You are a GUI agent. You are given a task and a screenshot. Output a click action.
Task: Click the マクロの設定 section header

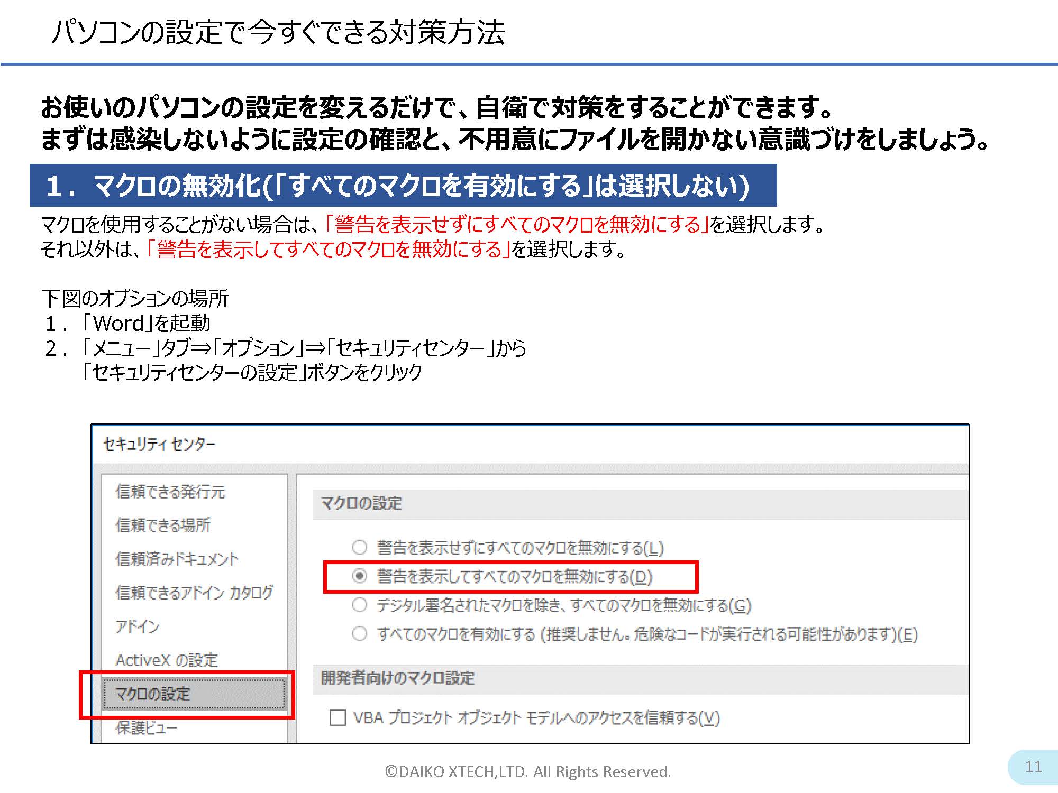(x=362, y=503)
